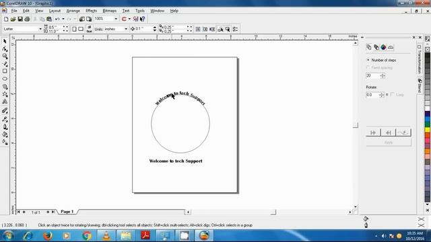Open the Edit menu
The image size is (431, 242).
pos(26,11)
